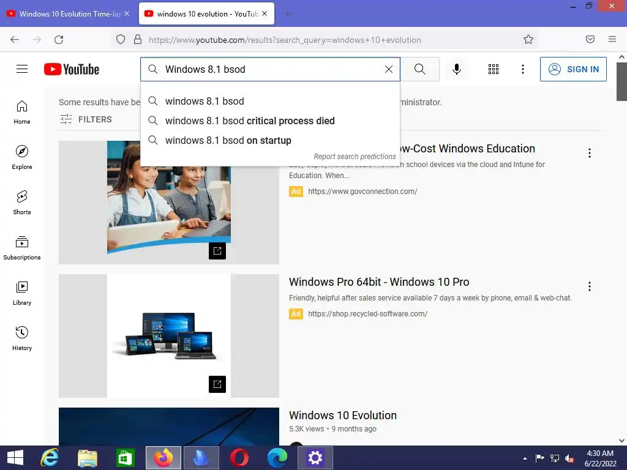This screenshot has width=627, height=470.
Task: Open History in the sidebar
Action: coord(22,338)
